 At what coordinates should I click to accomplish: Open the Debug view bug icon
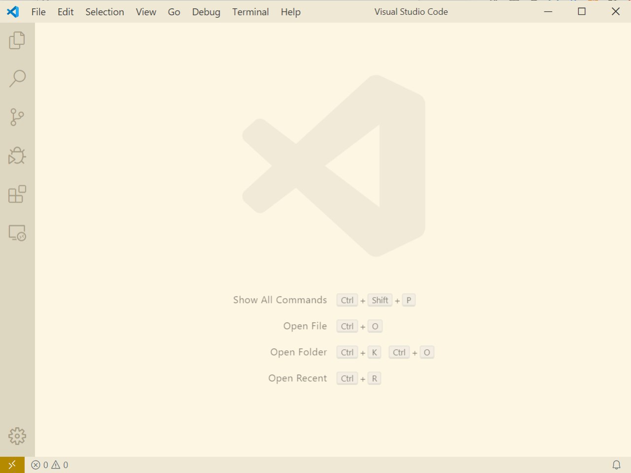pyautogui.click(x=17, y=156)
